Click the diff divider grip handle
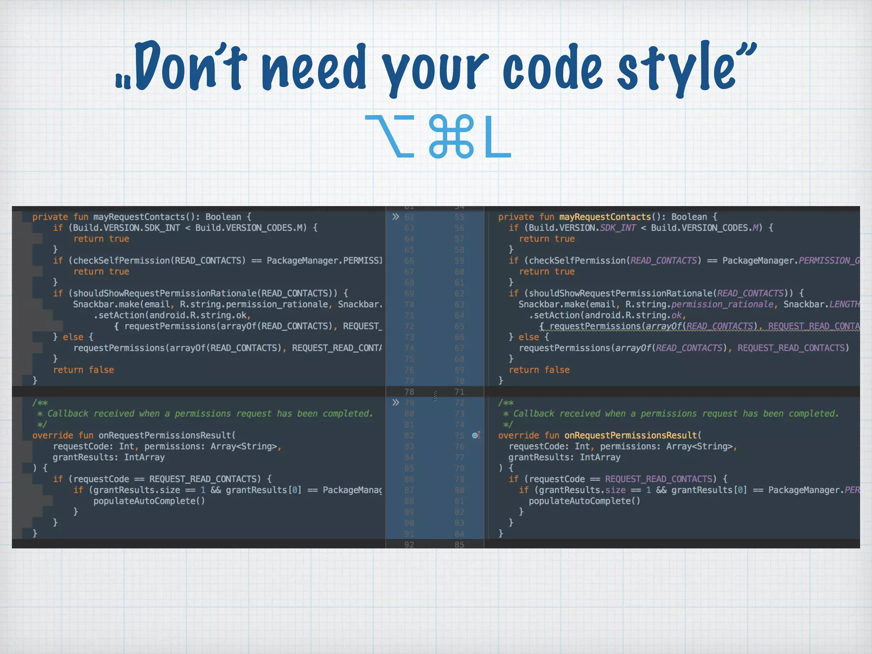 coord(435,396)
